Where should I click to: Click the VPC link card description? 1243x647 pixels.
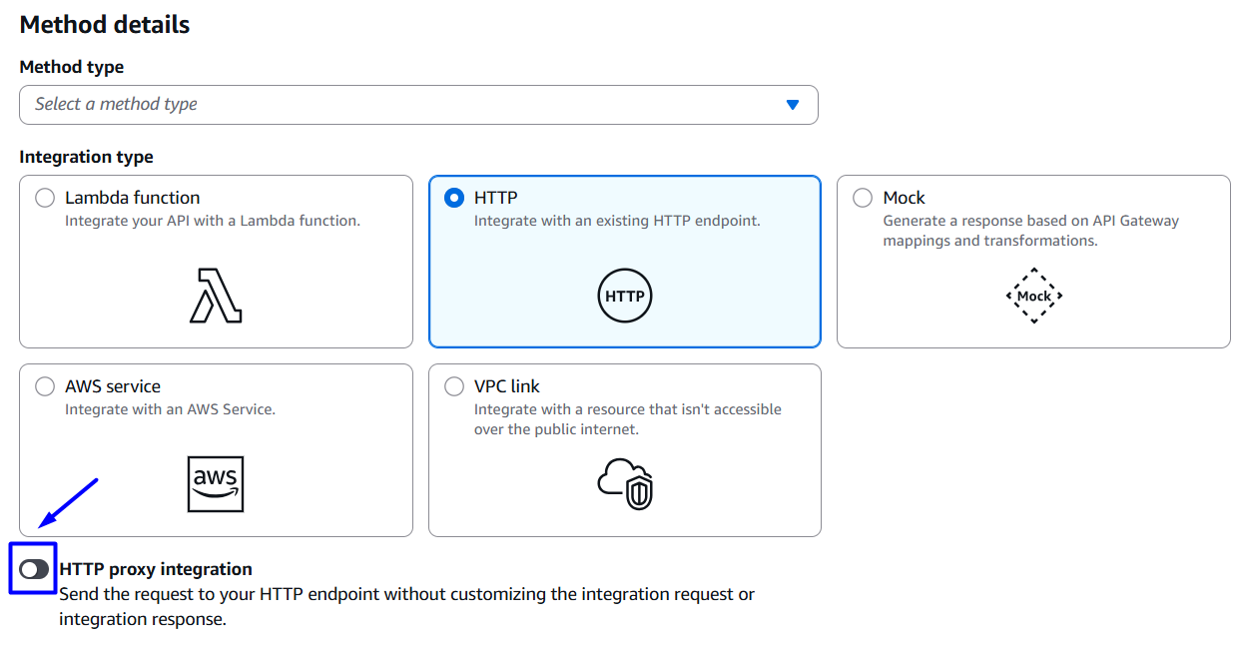point(627,419)
